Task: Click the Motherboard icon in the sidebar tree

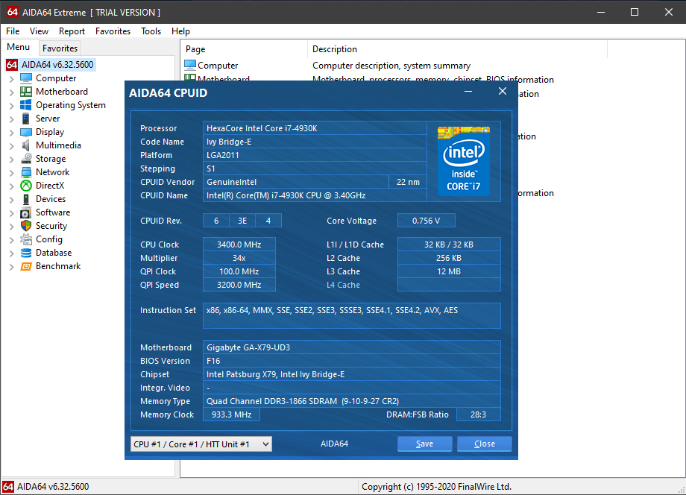Action: pyautogui.click(x=26, y=92)
